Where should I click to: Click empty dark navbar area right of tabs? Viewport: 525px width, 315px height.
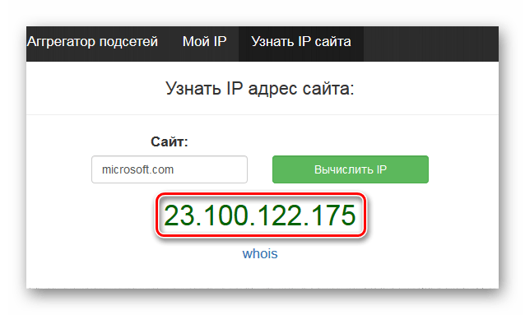pos(431,44)
